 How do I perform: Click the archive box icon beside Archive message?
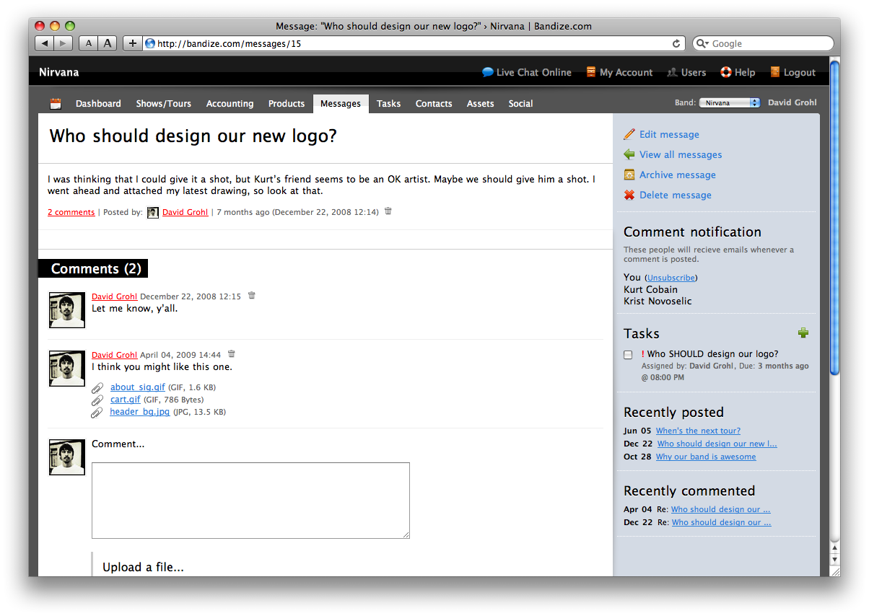click(x=629, y=175)
